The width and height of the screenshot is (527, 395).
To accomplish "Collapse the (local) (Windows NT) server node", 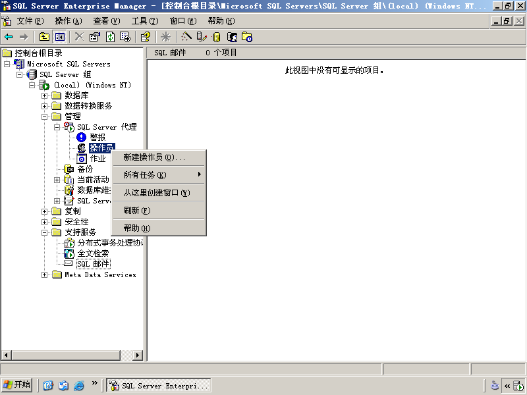I will coord(32,85).
